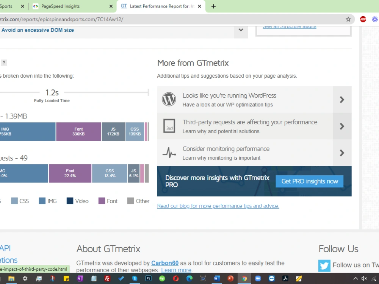Switch to Chrome in taskbar
Image resolution: width=379 pixels, height=284 pixels.
pos(244,278)
